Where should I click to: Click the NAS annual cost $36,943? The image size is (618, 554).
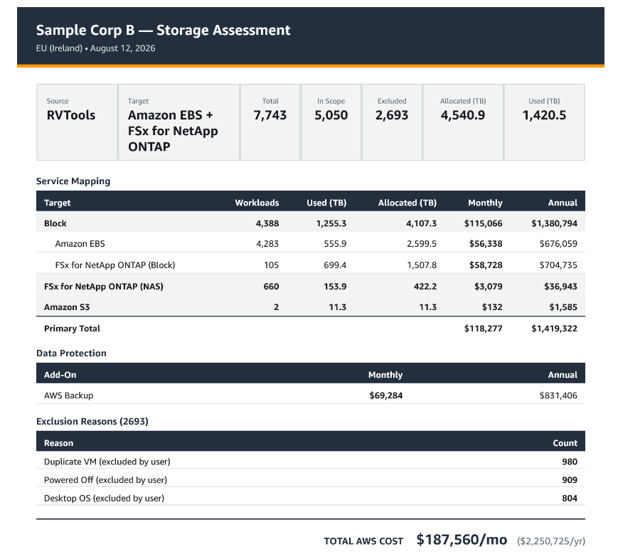click(x=560, y=287)
